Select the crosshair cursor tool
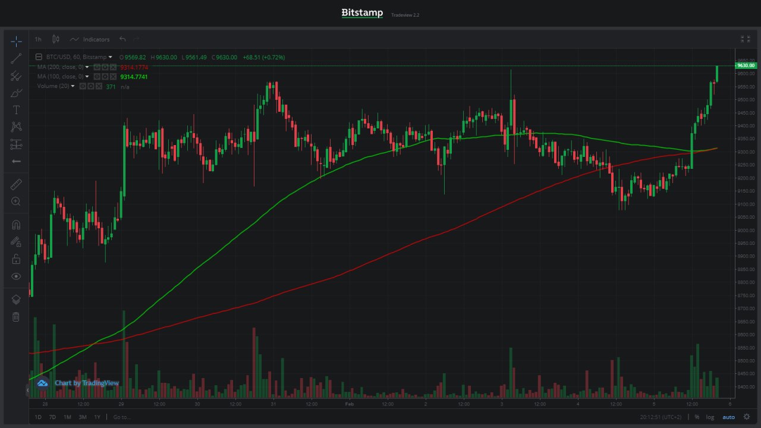The image size is (761, 428). 16,41
